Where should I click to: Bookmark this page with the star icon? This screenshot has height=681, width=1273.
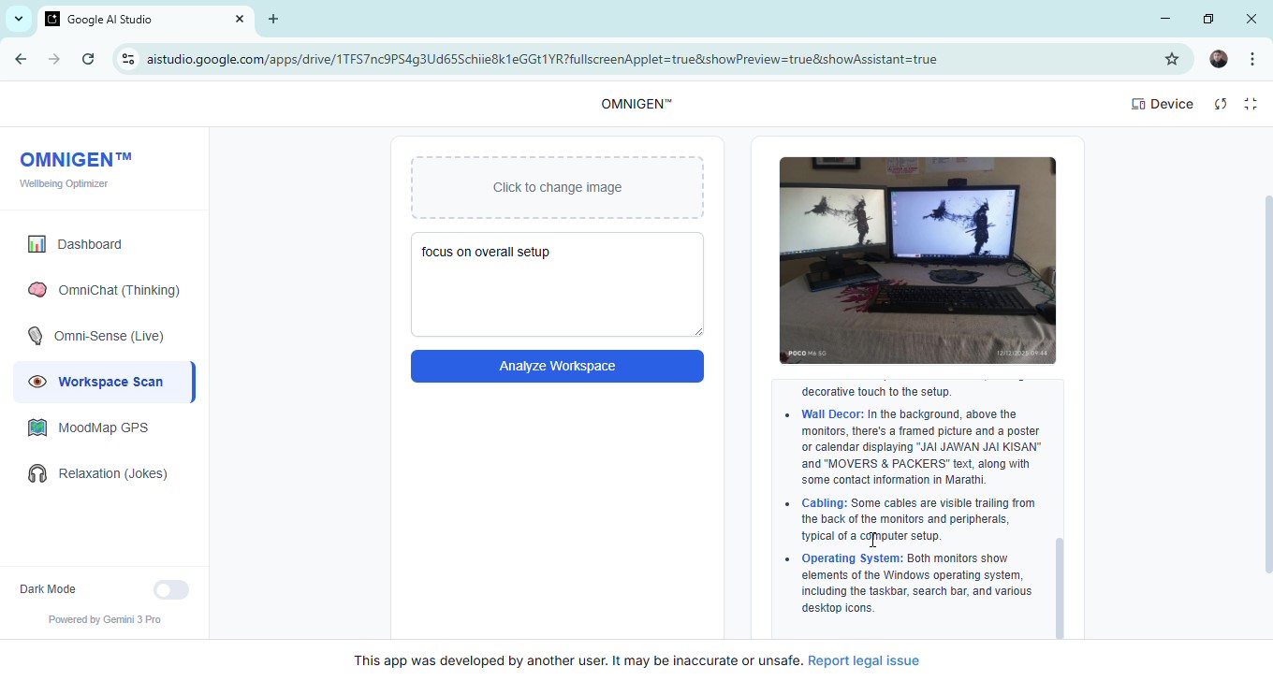tap(1172, 59)
